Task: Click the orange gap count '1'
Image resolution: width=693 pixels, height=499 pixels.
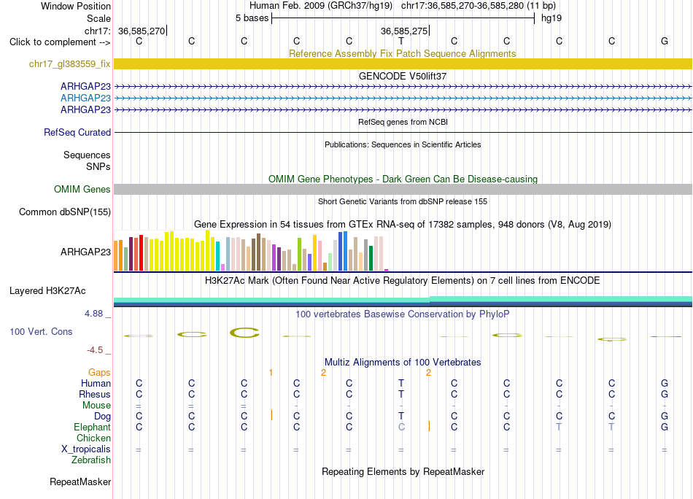Action: (x=271, y=373)
